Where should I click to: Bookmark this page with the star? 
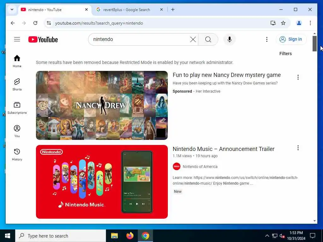tap(283, 23)
